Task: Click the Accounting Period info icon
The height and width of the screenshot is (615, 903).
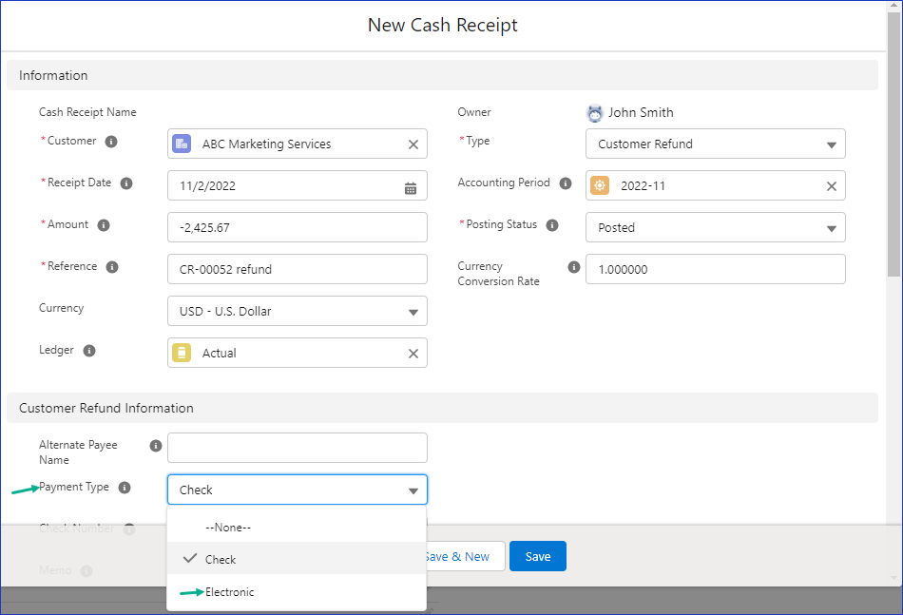Action: (566, 183)
